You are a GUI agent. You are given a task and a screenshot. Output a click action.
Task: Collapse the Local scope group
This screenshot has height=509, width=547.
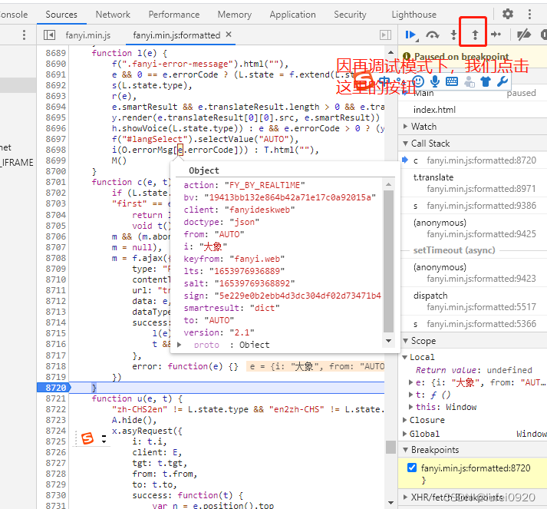(404, 357)
